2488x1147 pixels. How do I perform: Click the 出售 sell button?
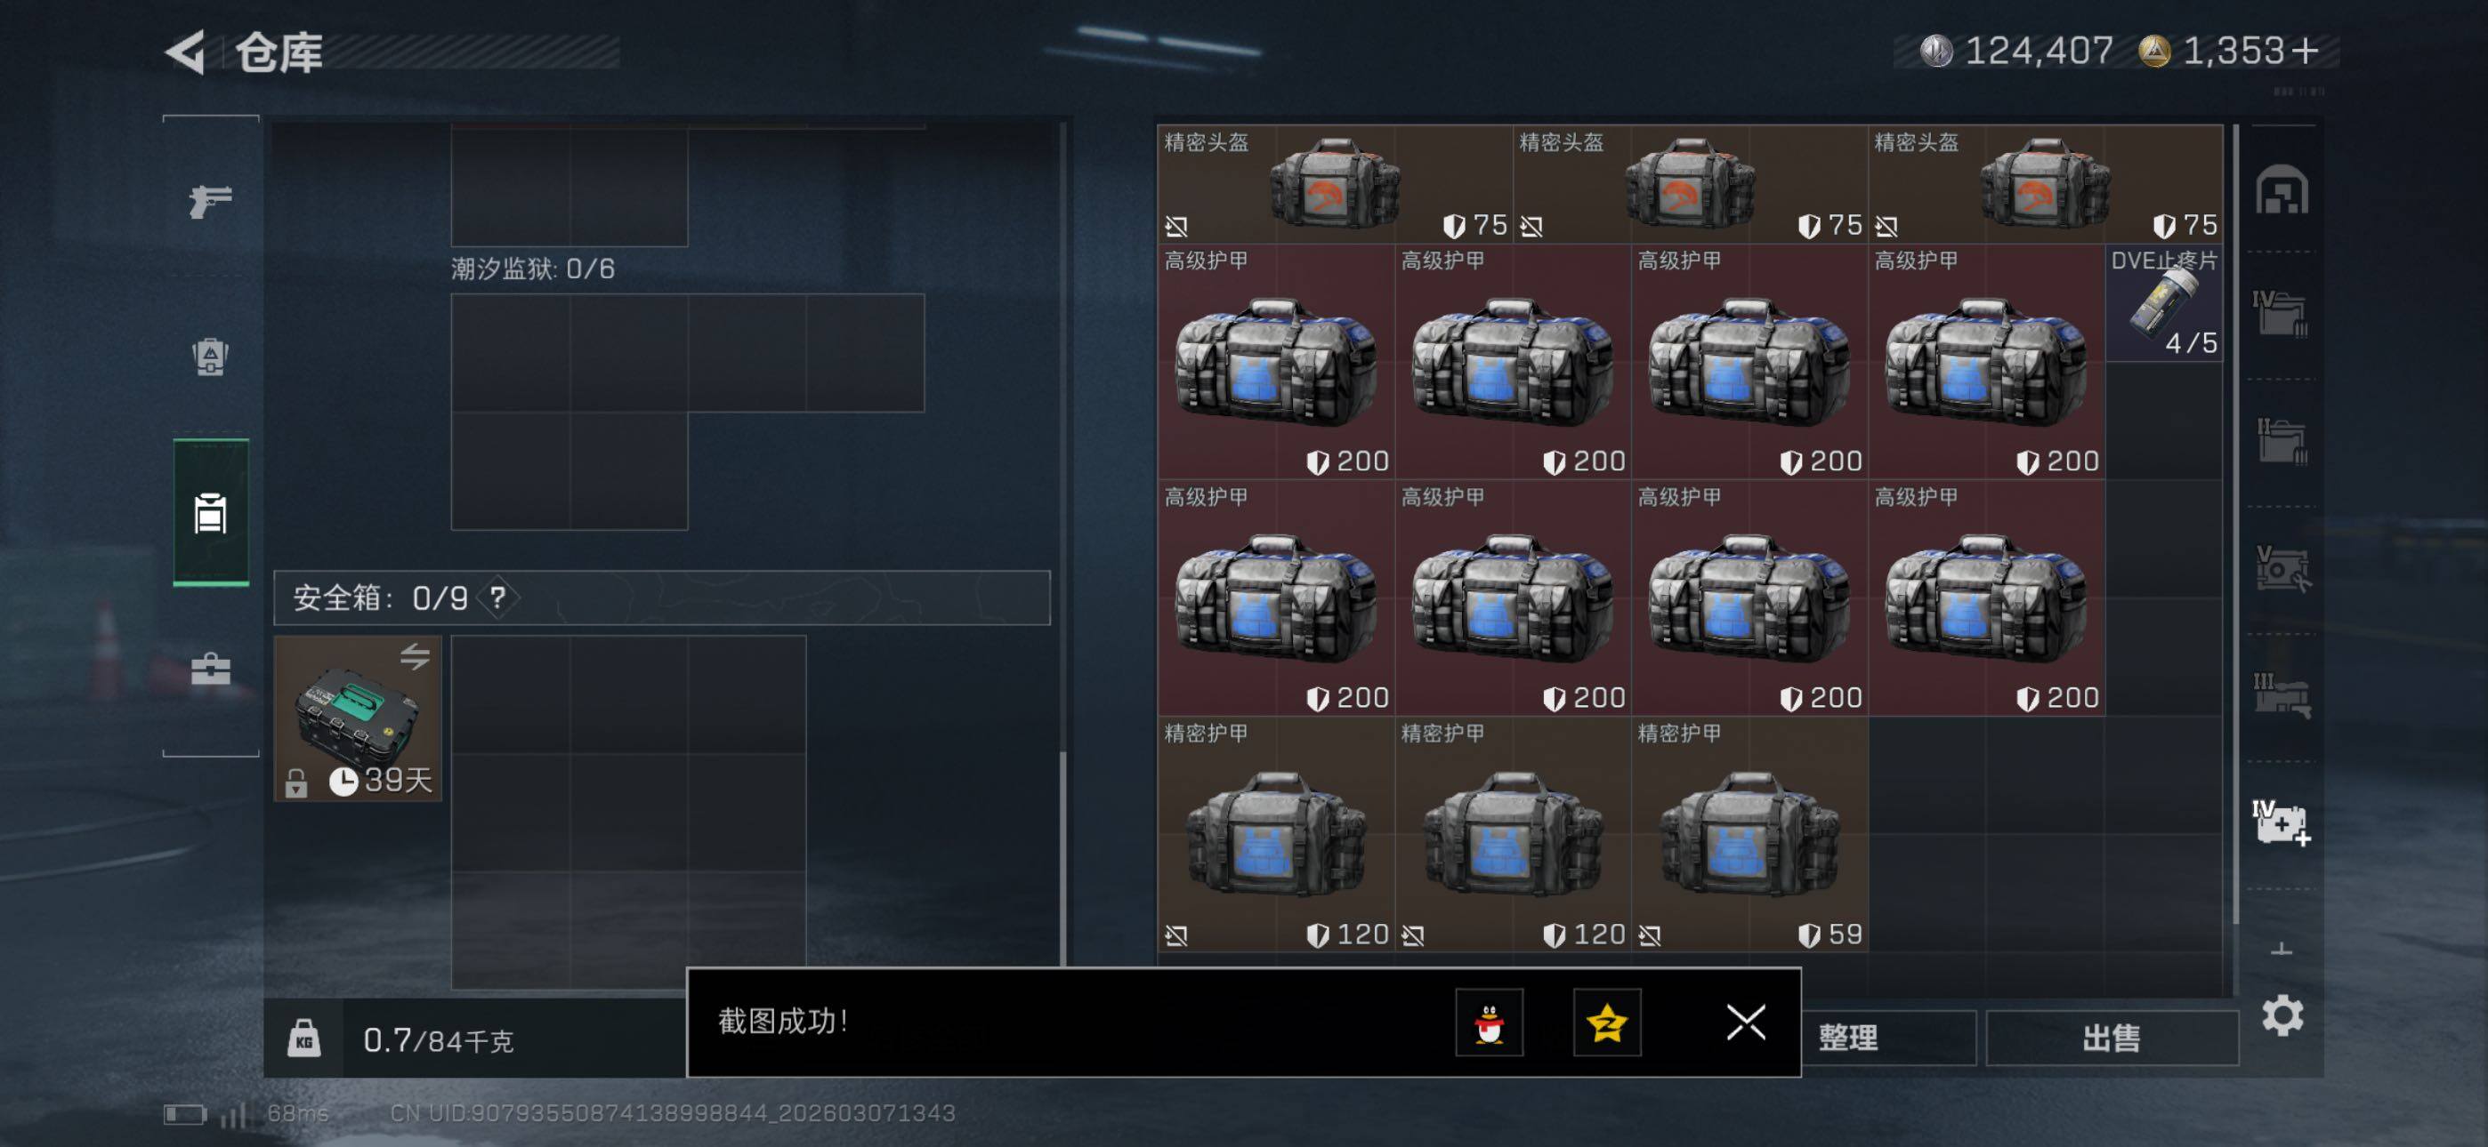tap(2112, 1038)
